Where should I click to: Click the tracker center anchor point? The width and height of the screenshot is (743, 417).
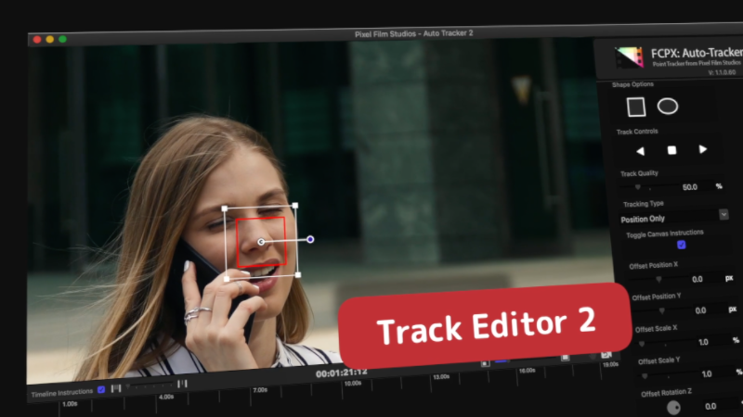pyautogui.click(x=261, y=242)
